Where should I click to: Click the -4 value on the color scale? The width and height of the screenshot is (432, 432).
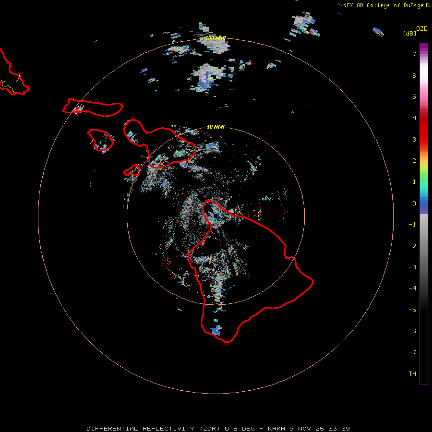tap(412, 288)
